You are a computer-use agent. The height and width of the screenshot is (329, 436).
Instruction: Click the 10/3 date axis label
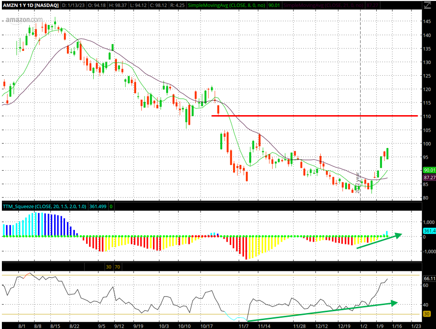tap(164, 326)
